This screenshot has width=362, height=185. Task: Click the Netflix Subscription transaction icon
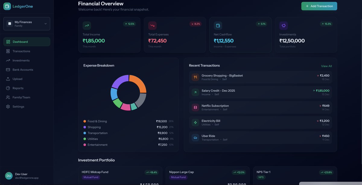click(x=195, y=107)
